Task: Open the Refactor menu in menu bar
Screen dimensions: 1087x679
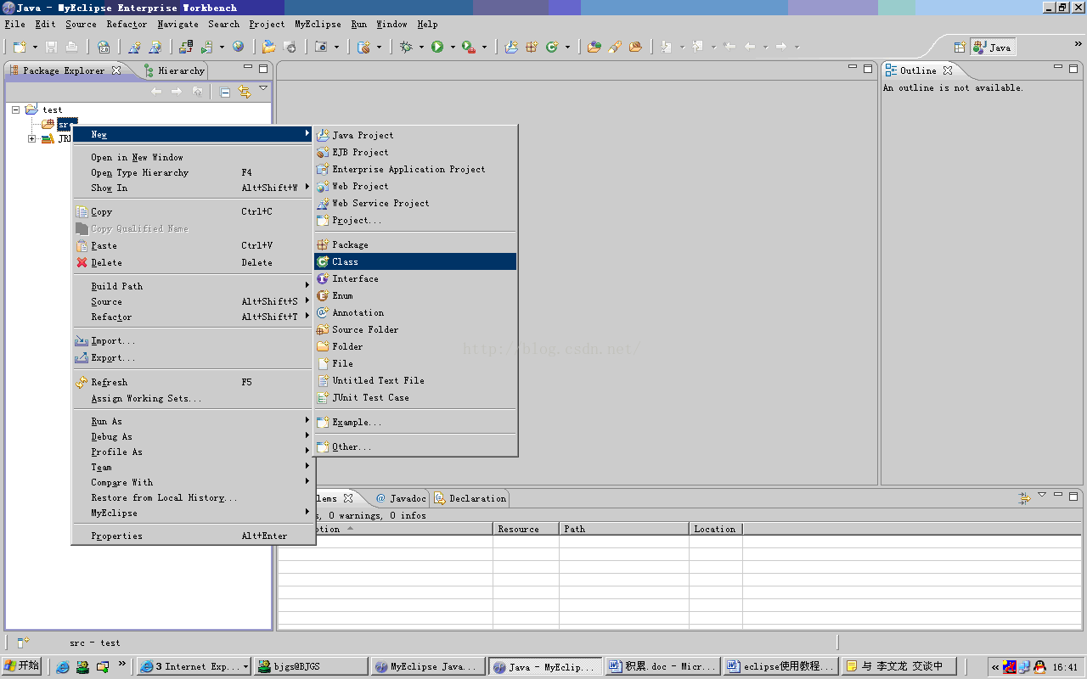Action: [x=127, y=25]
